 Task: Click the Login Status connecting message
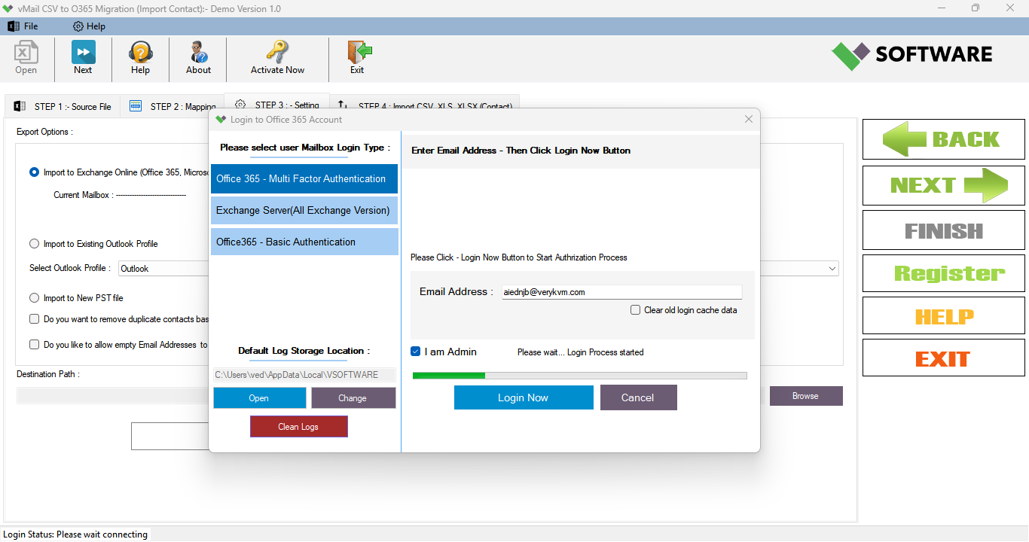[75, 534]
